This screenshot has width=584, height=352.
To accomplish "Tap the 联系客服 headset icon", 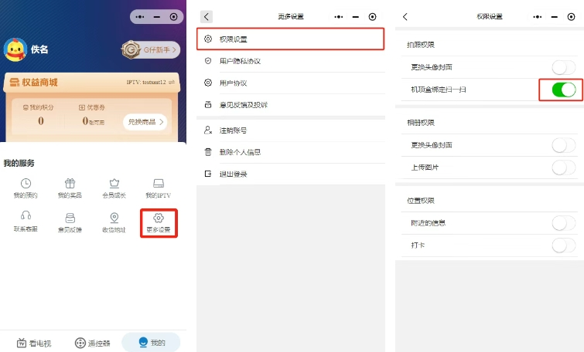I will tap(26, 222).
